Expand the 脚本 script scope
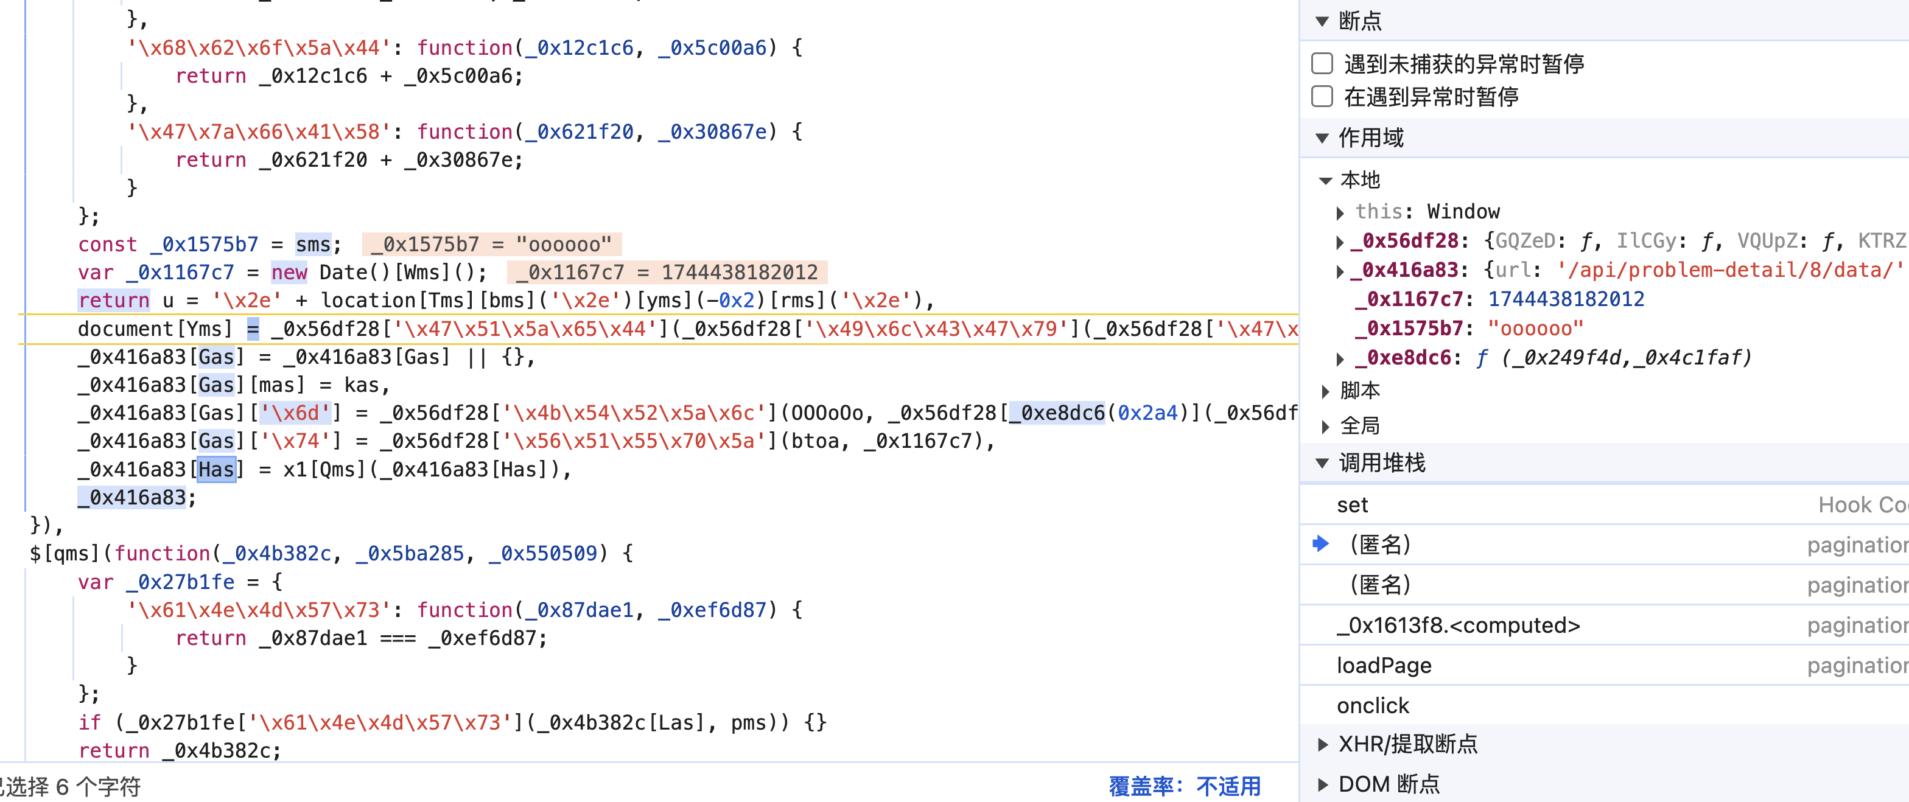The height and width of the screenshot is (802, 1909). point(1326,391)
